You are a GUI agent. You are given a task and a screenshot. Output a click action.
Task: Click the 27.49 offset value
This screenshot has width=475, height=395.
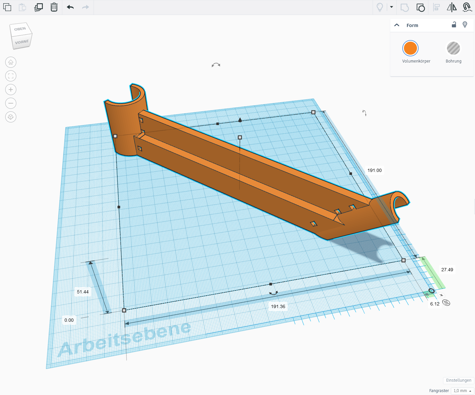click(x=447, y=270)
